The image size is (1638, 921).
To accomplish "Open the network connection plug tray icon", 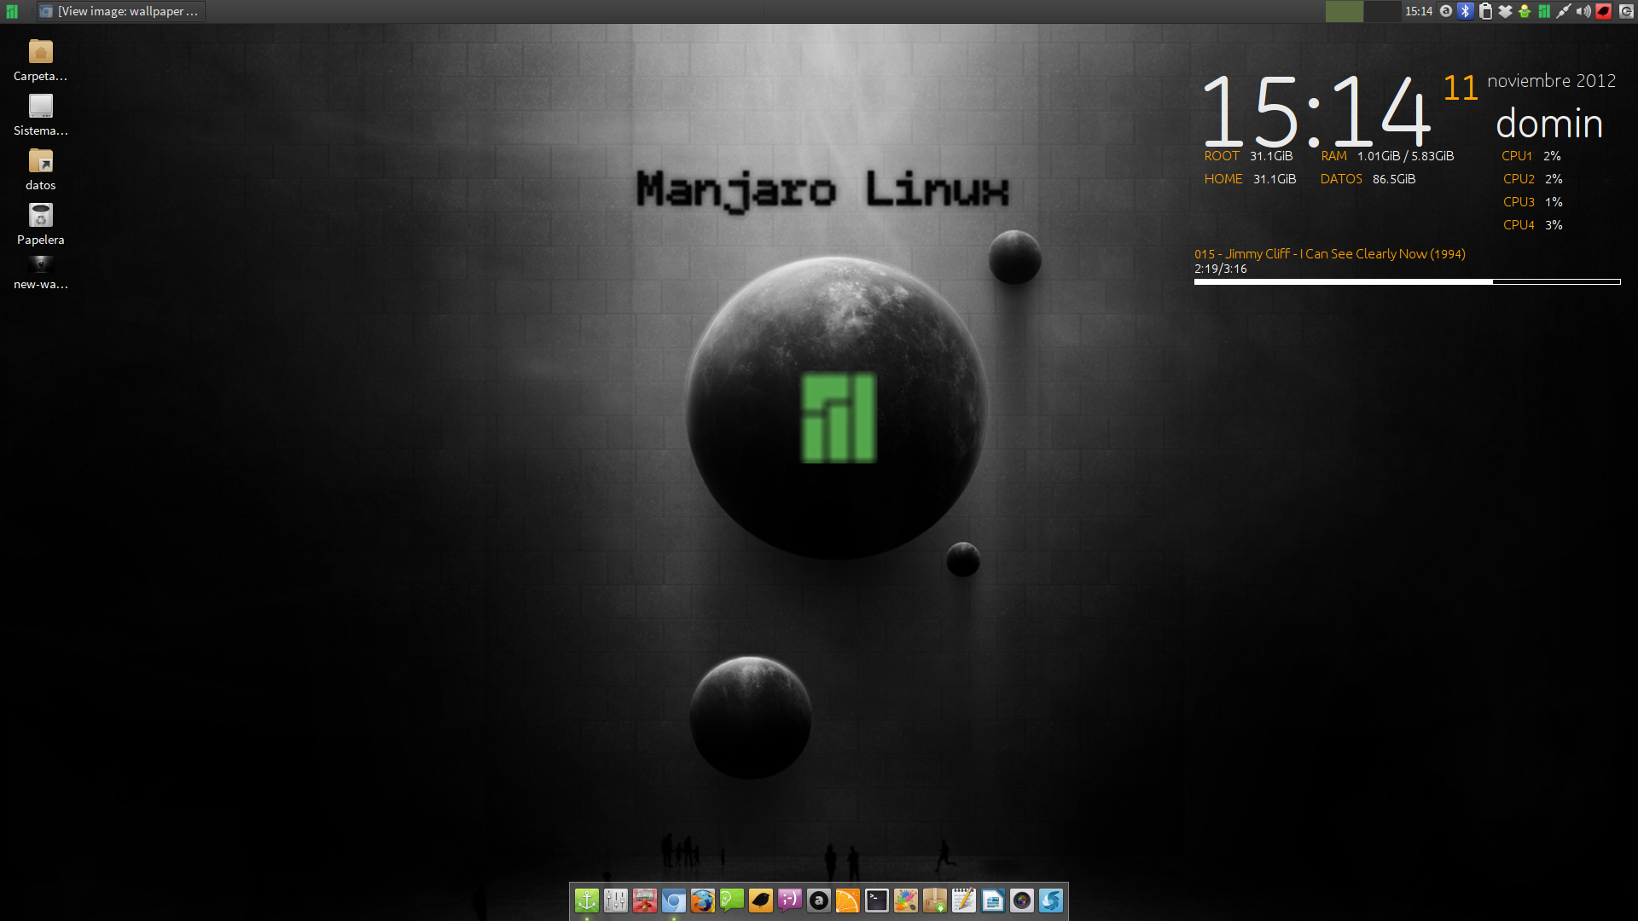I will tap(1564, 11).
